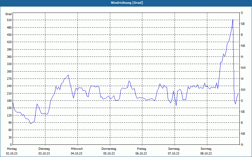
Task: Click the 0 degree axis label
Action: click(11, 144)
